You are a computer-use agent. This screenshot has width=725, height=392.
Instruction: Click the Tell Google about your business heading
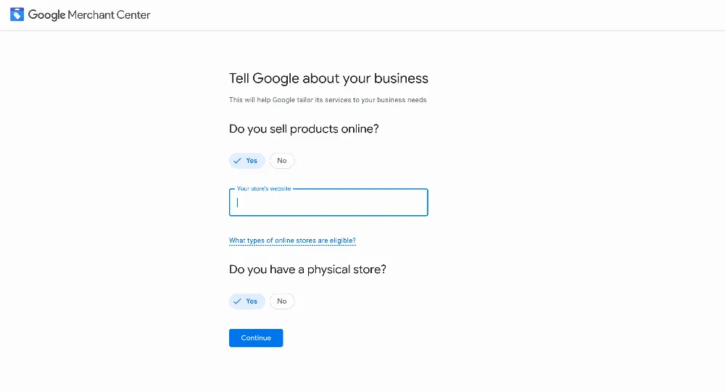pyautogui.click(x=328, y=78)
